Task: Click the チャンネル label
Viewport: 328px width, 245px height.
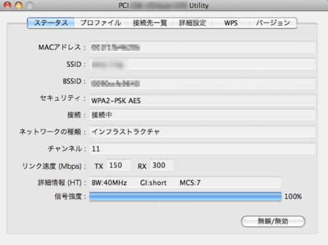Action: click(67, 148)
